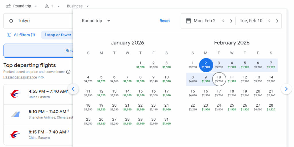Image resolution: width=294 pixels, height=147 pixels.
Task: Click the Tokyo origin input field
Action: point(37,21)
